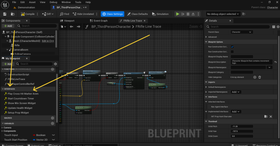Toggle visibility eye for Touch Input variable
The width and height of the screenshot is (280, 146).
[53, 135]
